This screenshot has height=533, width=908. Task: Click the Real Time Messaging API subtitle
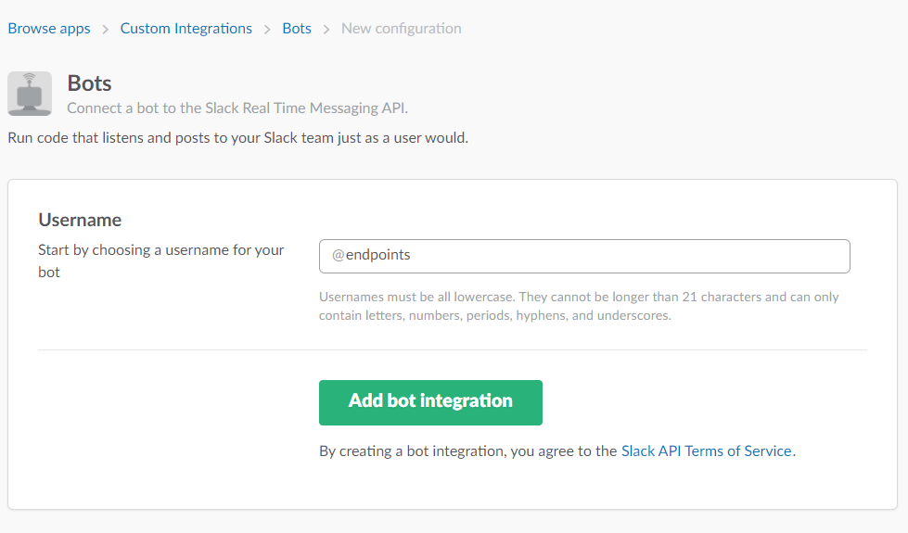pyautogui.click(x=237, y=108)
